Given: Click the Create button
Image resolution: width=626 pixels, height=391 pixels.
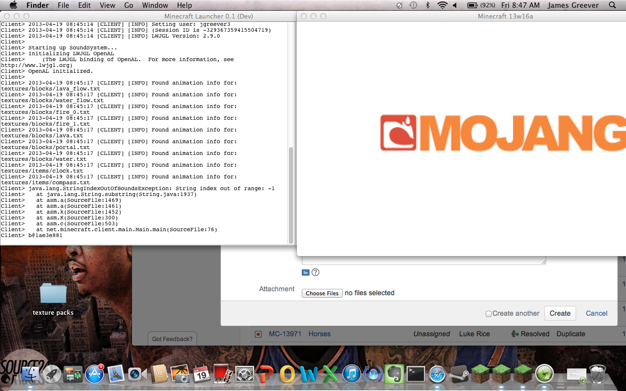Looking at the screenshot, I should point(560,313).
